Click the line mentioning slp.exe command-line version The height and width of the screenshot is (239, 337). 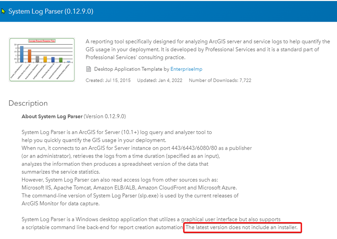pos(130,195)
